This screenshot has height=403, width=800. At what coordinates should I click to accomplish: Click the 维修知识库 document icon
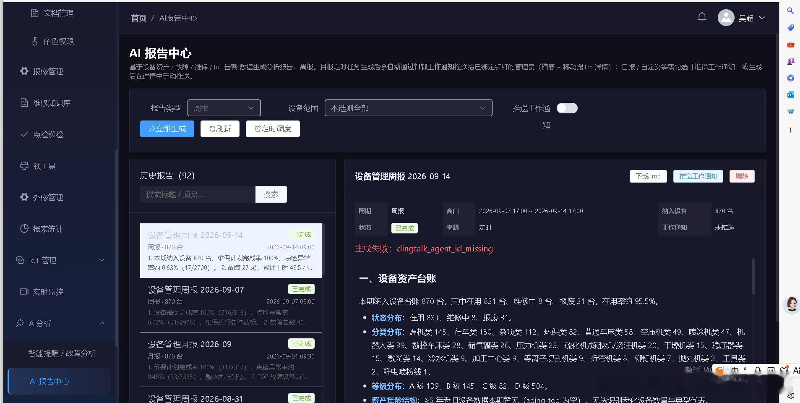[x=24, y=102]
